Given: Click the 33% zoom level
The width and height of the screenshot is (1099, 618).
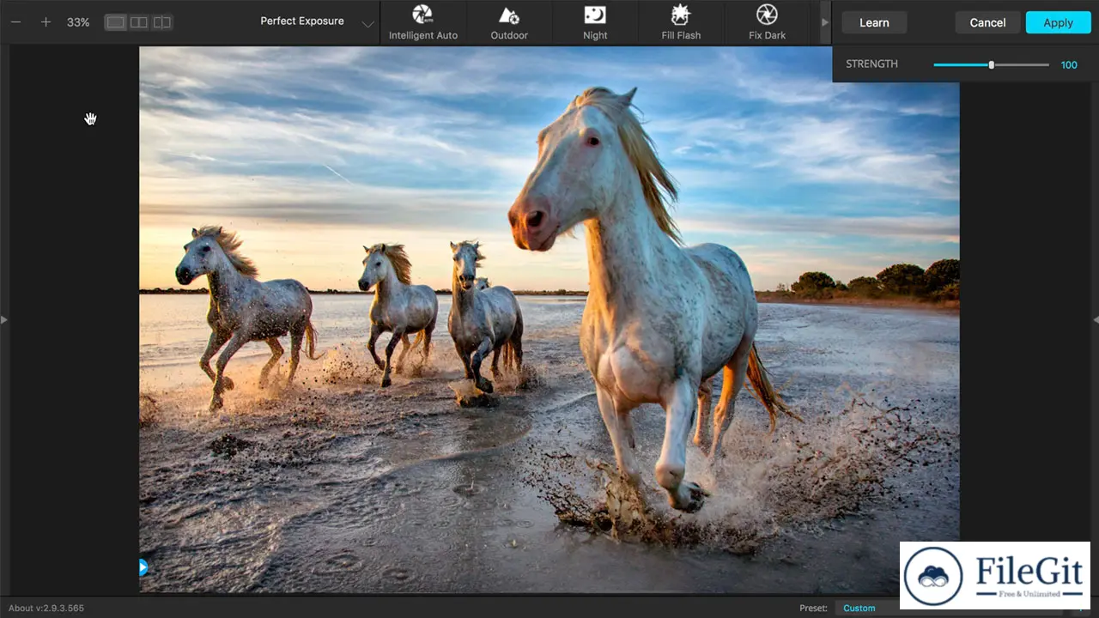Looking at the screenshot, I should pyautogui.click(x=78, y=22).
